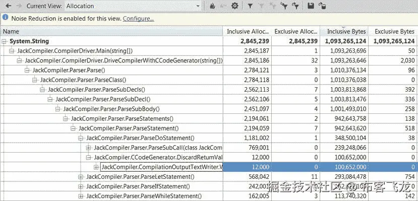Viewport: 418px width, 201px height.
Task: Select JackCompiler.CompilerDriver.Main(string[]) row
Action: click(x=209, y=51)
